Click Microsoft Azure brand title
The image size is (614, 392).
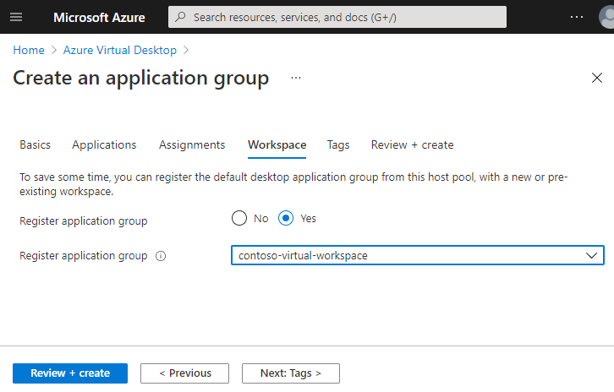[99, 18]
